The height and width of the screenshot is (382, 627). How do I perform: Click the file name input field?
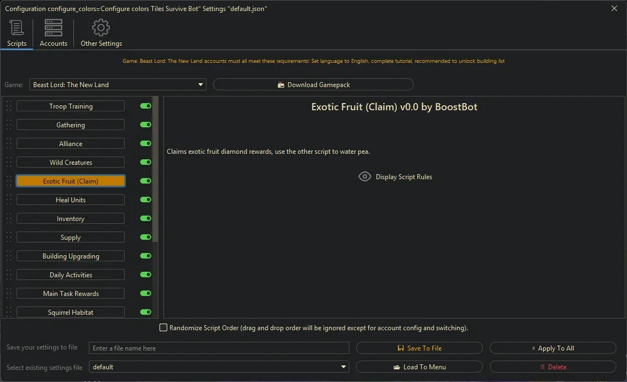(219, 348)
